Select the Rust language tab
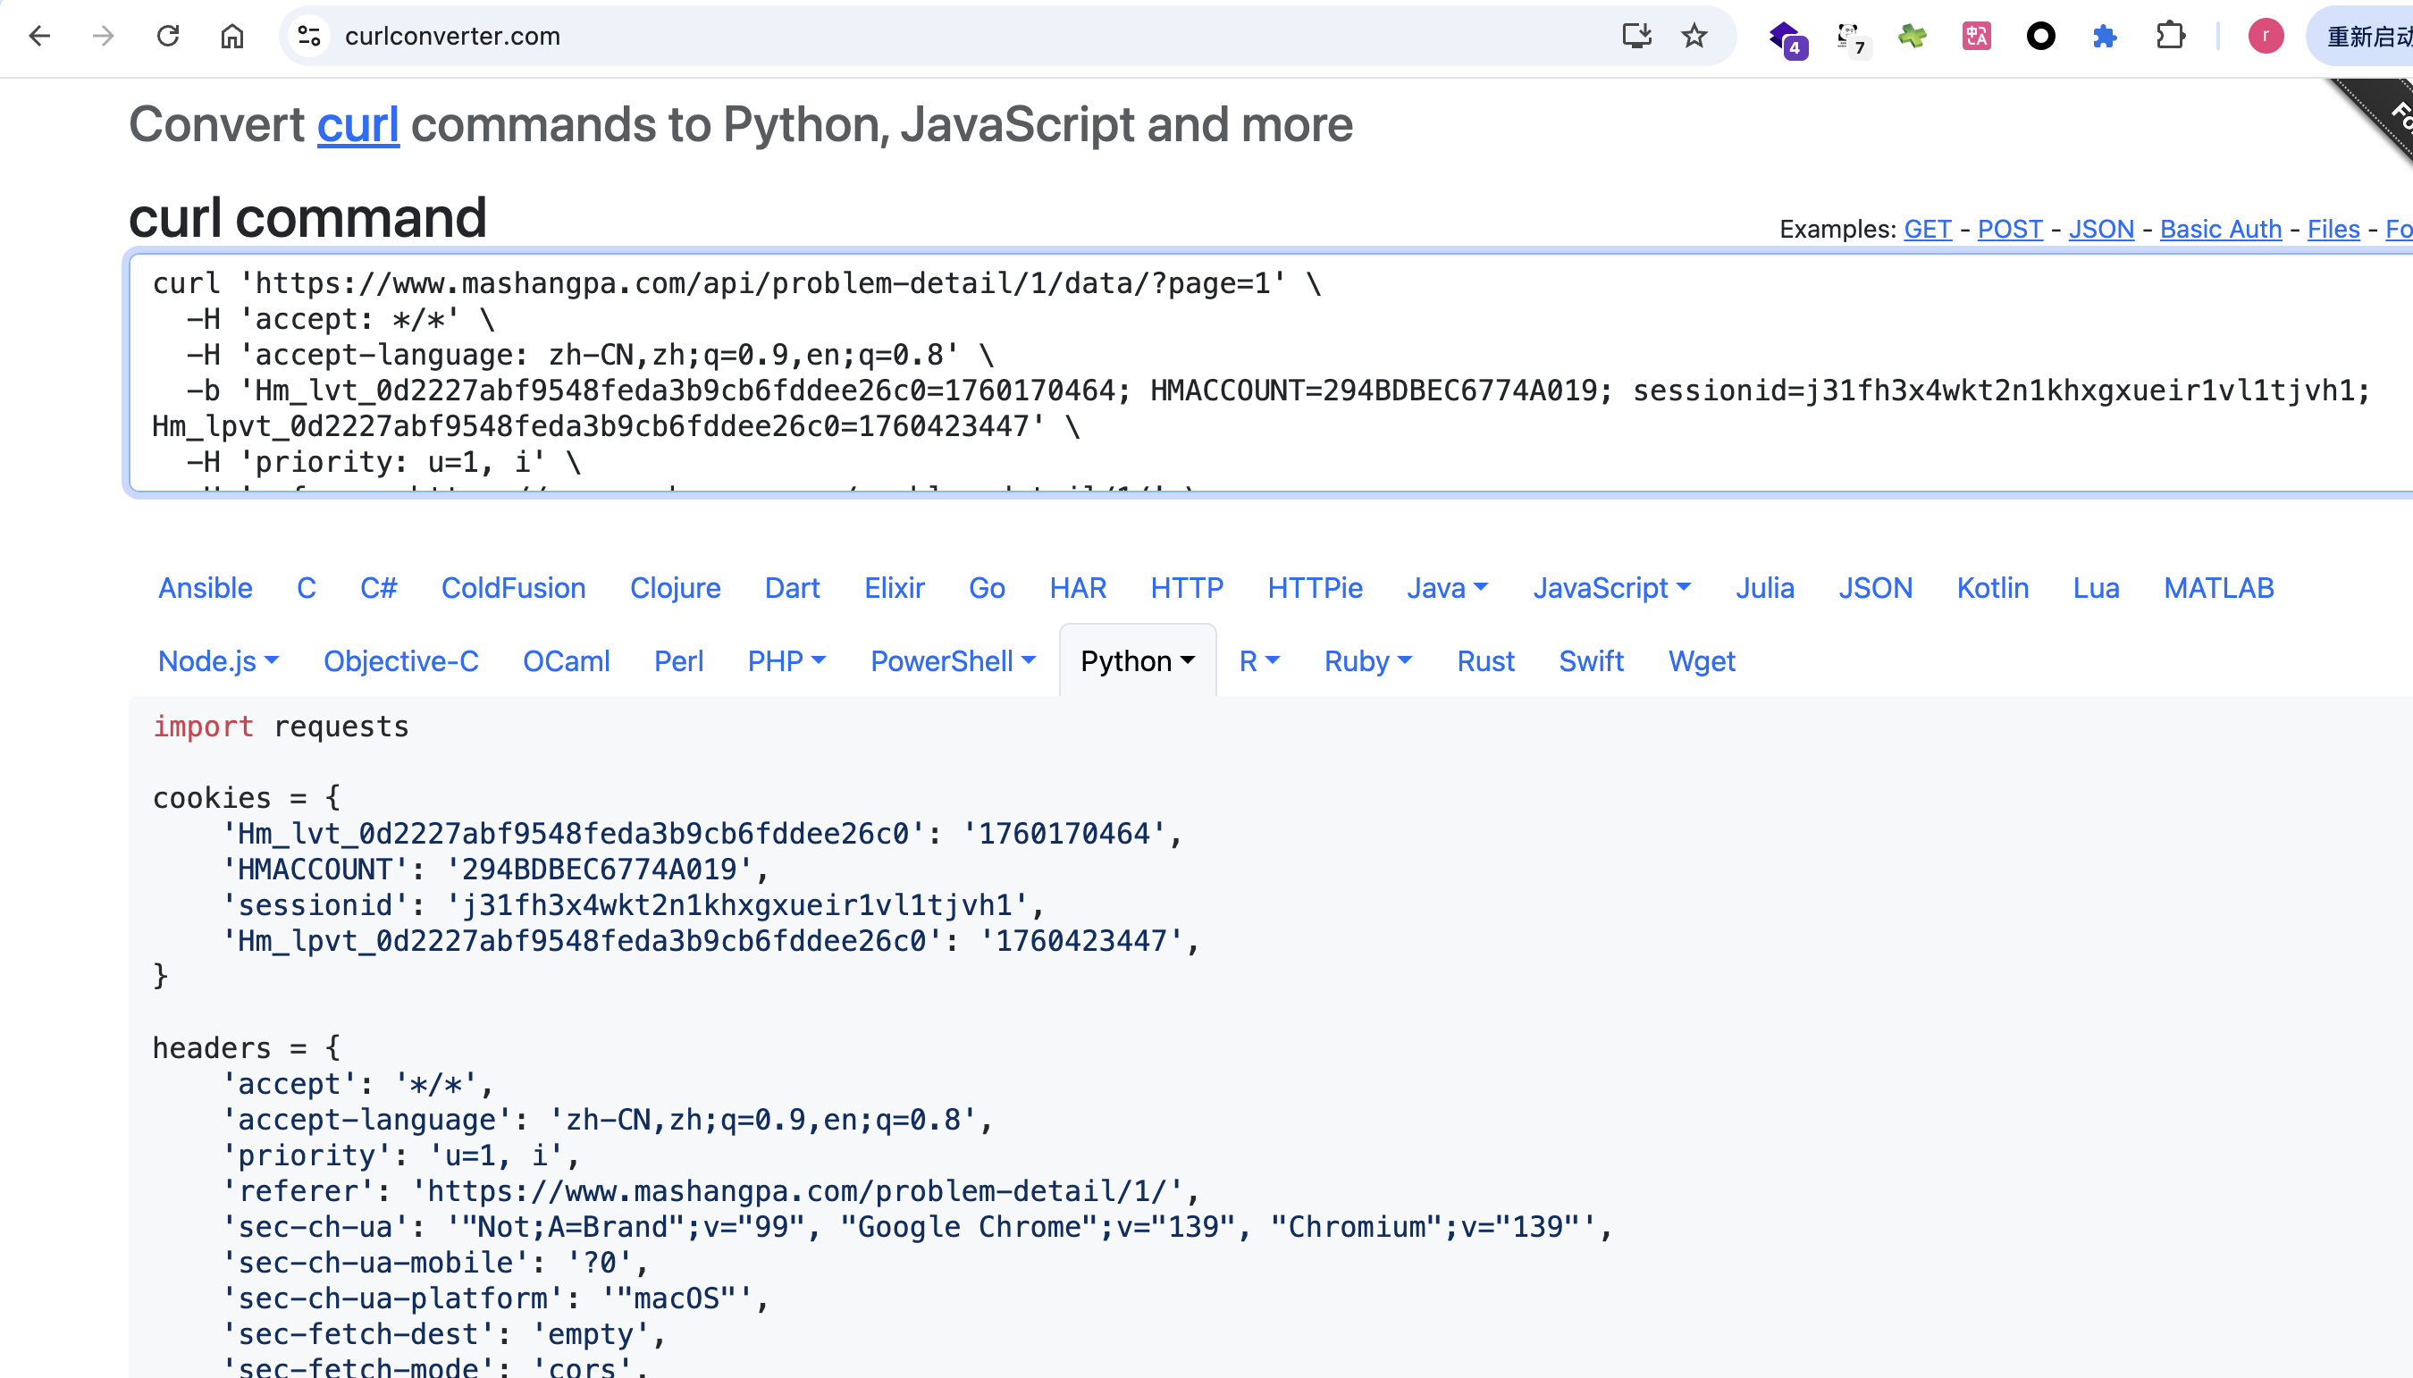The image size is (2413, 1378). click(1484, 660)
